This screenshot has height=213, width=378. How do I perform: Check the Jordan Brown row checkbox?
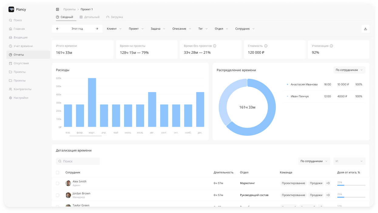[x=58, y=195]
